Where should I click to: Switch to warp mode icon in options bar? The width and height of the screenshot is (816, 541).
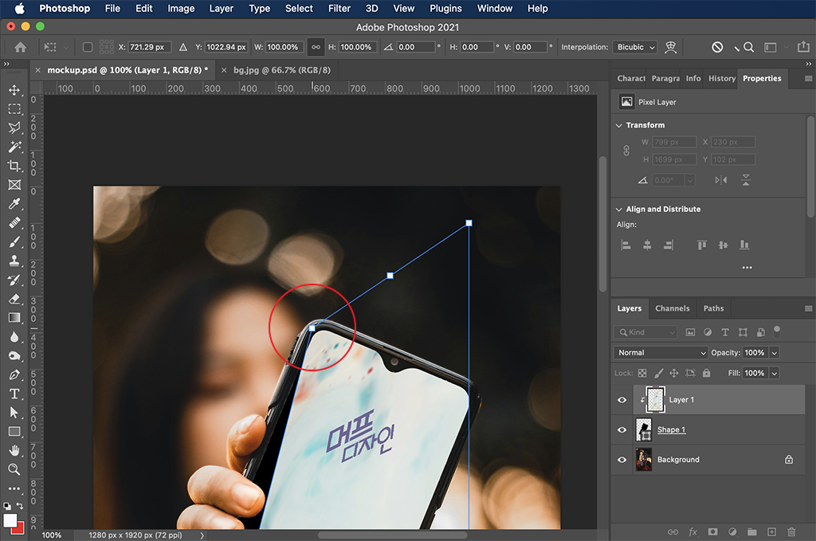671,47
